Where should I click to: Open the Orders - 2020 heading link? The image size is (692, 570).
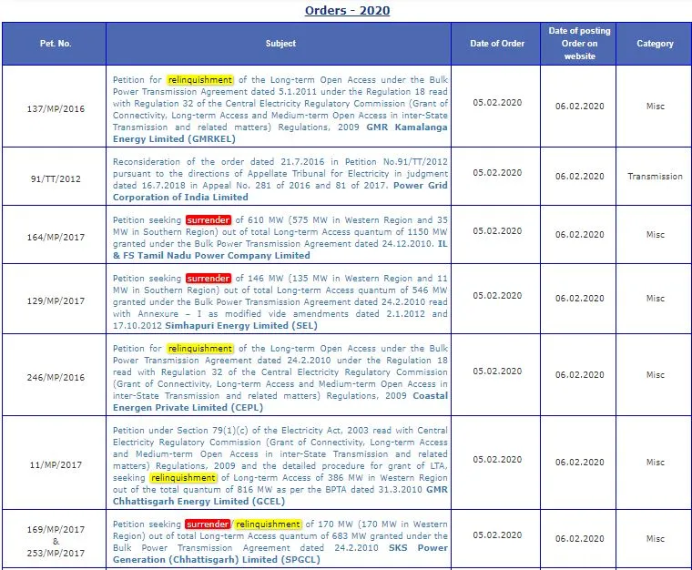coord(347,10)
